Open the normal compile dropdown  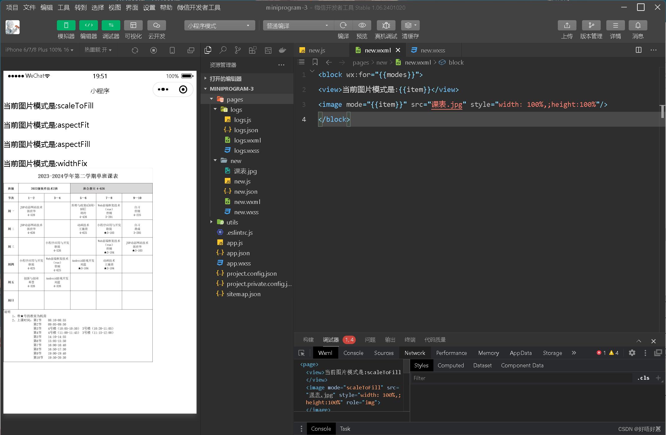pos(298,25)
